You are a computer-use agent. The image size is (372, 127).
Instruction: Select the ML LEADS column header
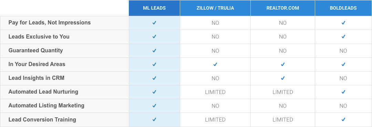coord(154,8)
